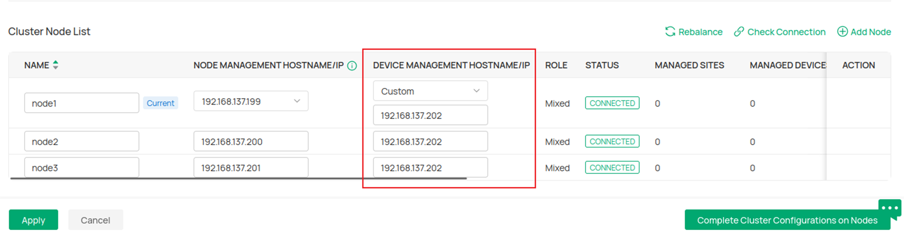
Task: Click the horizontal table scrollbar
Action: pyautogui.click(x=238, y=179)
